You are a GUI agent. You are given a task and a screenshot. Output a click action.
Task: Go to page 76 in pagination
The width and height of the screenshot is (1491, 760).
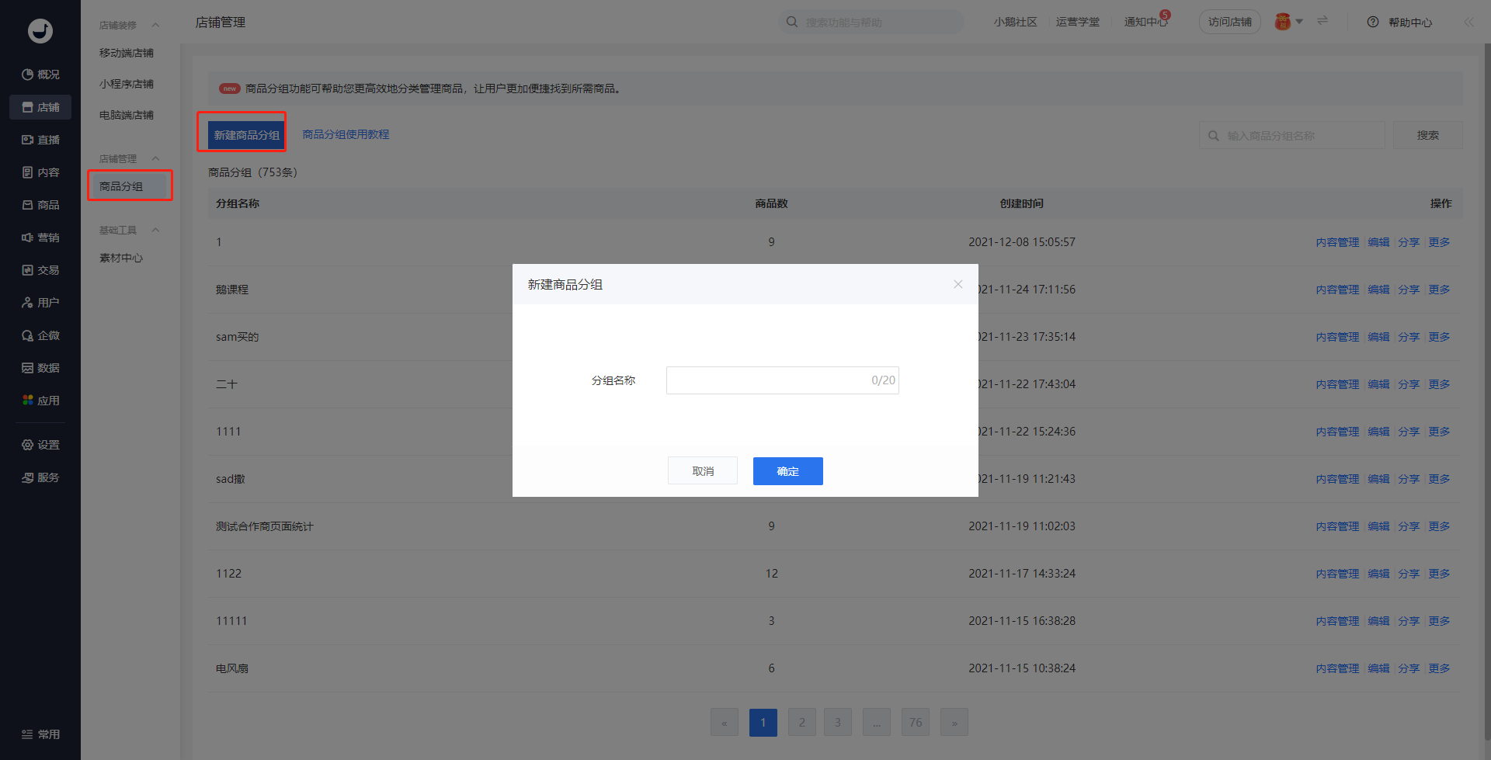click(x=916, y=722)
